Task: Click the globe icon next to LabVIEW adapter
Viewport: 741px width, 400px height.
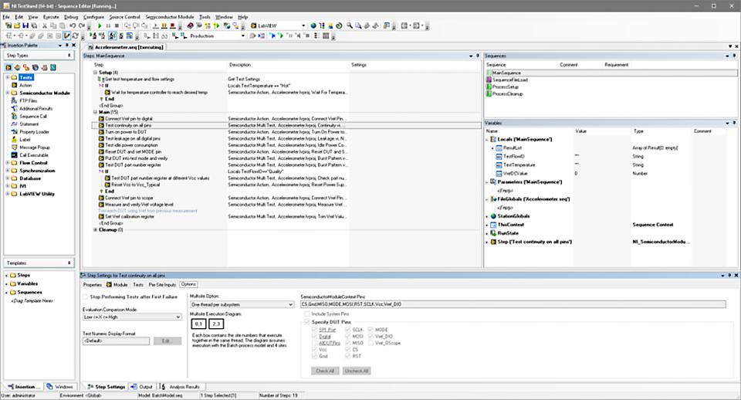Action: point(313,25)
